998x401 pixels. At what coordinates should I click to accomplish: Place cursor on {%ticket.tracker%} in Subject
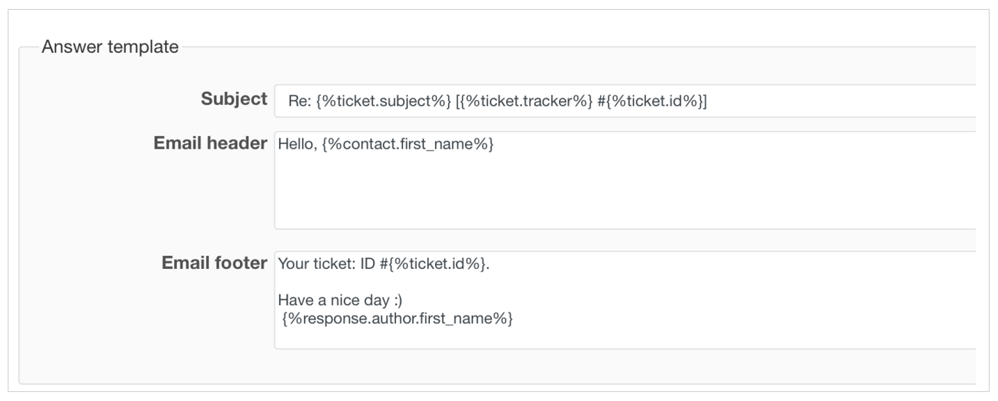click(x=528, y=102)
